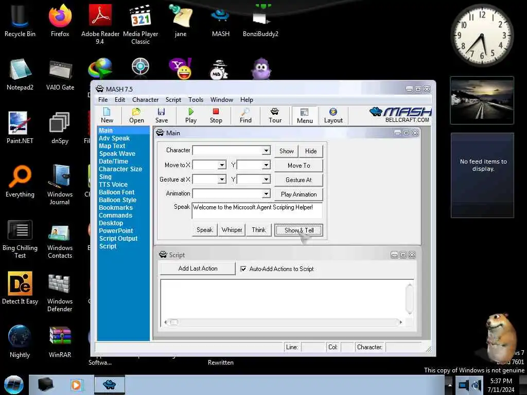Select the Nightly browser icon

coord(20,342)
